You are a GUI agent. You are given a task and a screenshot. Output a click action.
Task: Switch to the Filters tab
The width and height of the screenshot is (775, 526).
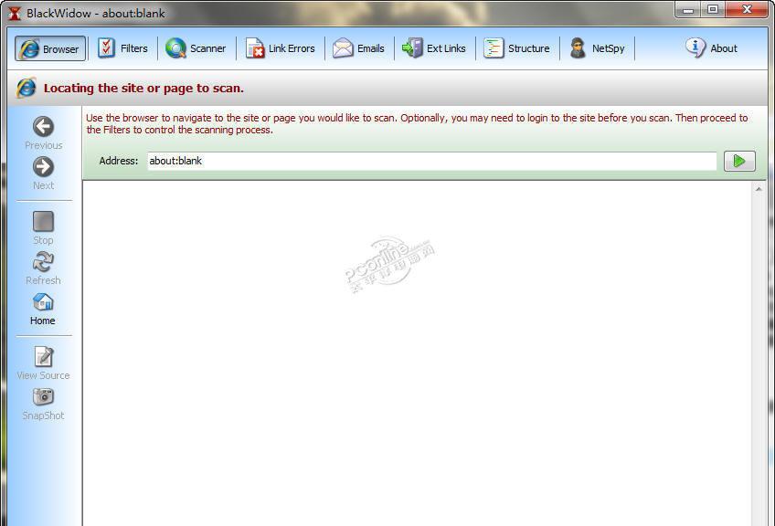(x=122, y=48)
